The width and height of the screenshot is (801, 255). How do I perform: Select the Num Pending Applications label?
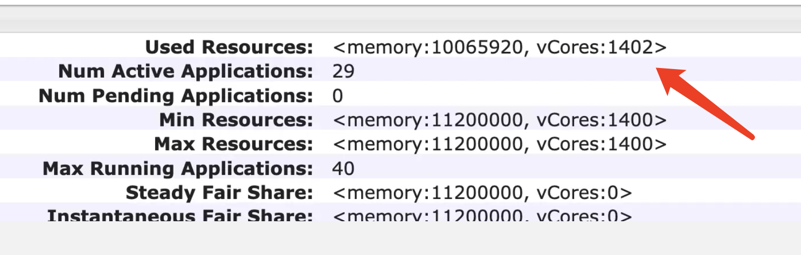[x=176, y=95]
